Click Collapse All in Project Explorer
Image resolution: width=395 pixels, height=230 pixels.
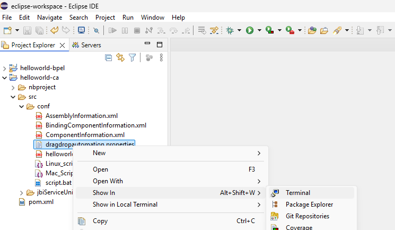(x=109, y=58)
